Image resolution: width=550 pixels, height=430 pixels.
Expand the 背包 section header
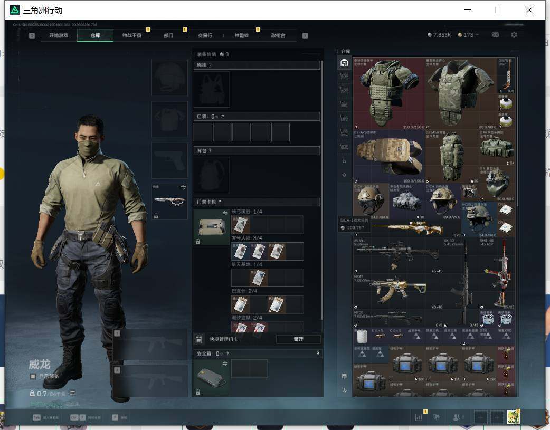pyautogui.click(x=257, y=150)
